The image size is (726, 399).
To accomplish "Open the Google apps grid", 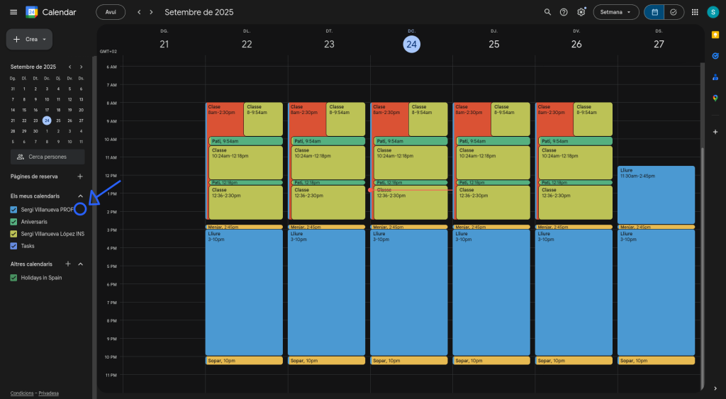I will [x=694, y=12].
